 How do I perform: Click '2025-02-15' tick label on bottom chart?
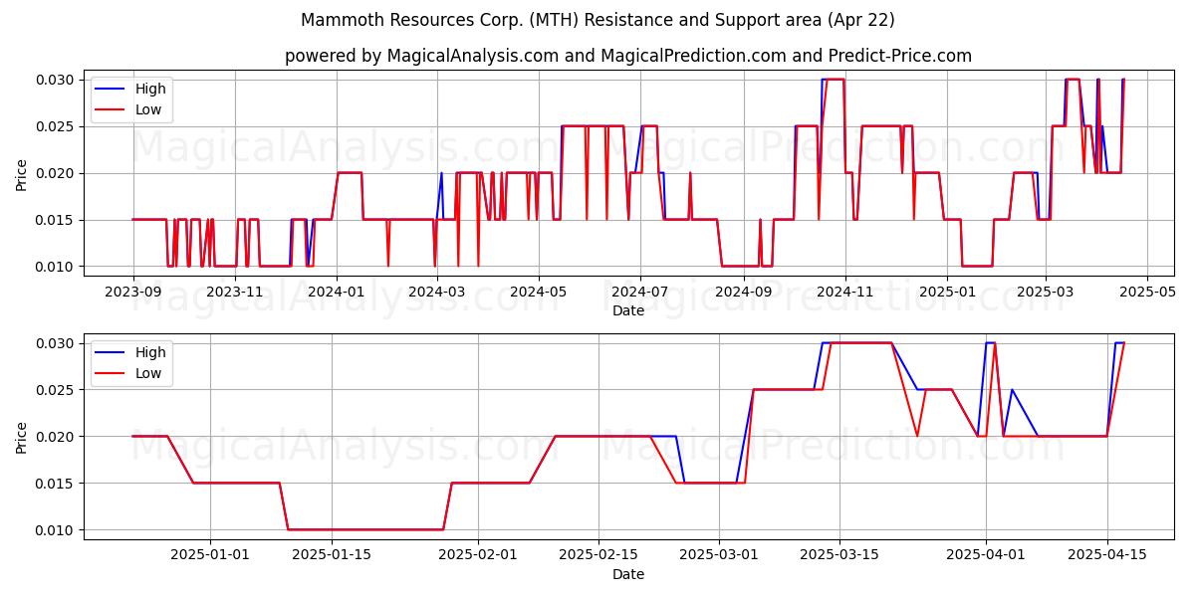(597, 555)
